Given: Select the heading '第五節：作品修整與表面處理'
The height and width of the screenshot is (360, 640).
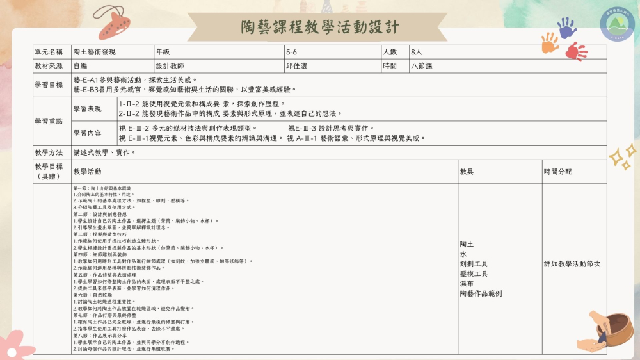Looking at the screenshot, I should pyautogui.click(x=105, y=275).
